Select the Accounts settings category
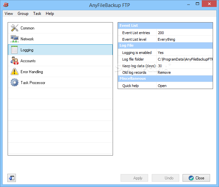This screenshot has height=187, width=219. coord(60,61)
